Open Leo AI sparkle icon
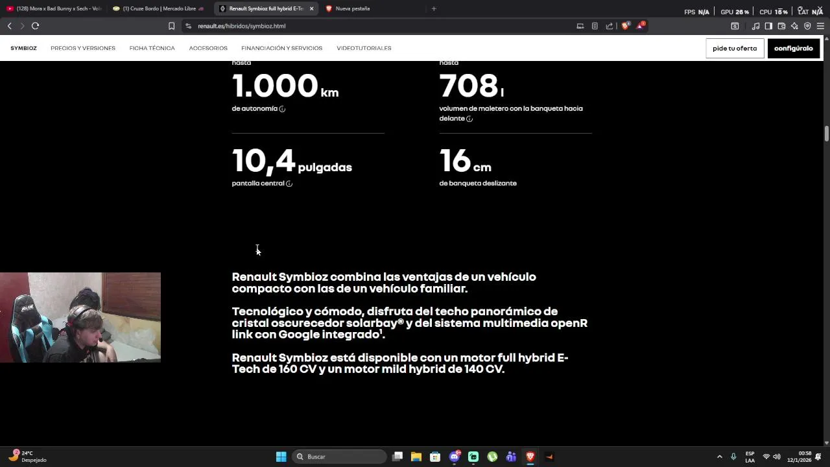 [794, 26]
